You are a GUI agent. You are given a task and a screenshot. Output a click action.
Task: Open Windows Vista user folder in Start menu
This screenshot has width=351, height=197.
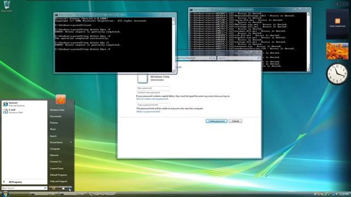point(57,110)
